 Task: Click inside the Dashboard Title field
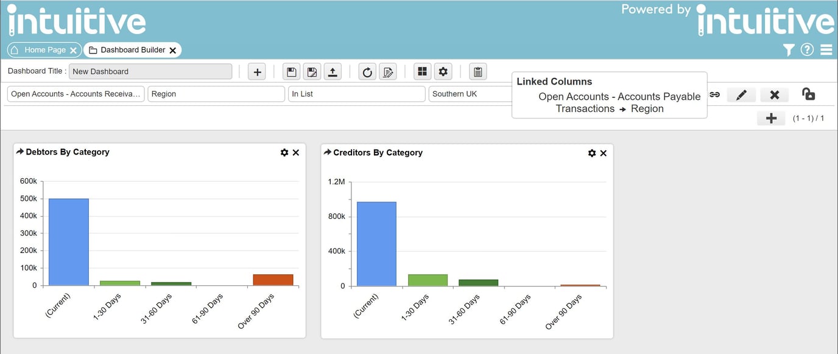(x=150, y=71)
